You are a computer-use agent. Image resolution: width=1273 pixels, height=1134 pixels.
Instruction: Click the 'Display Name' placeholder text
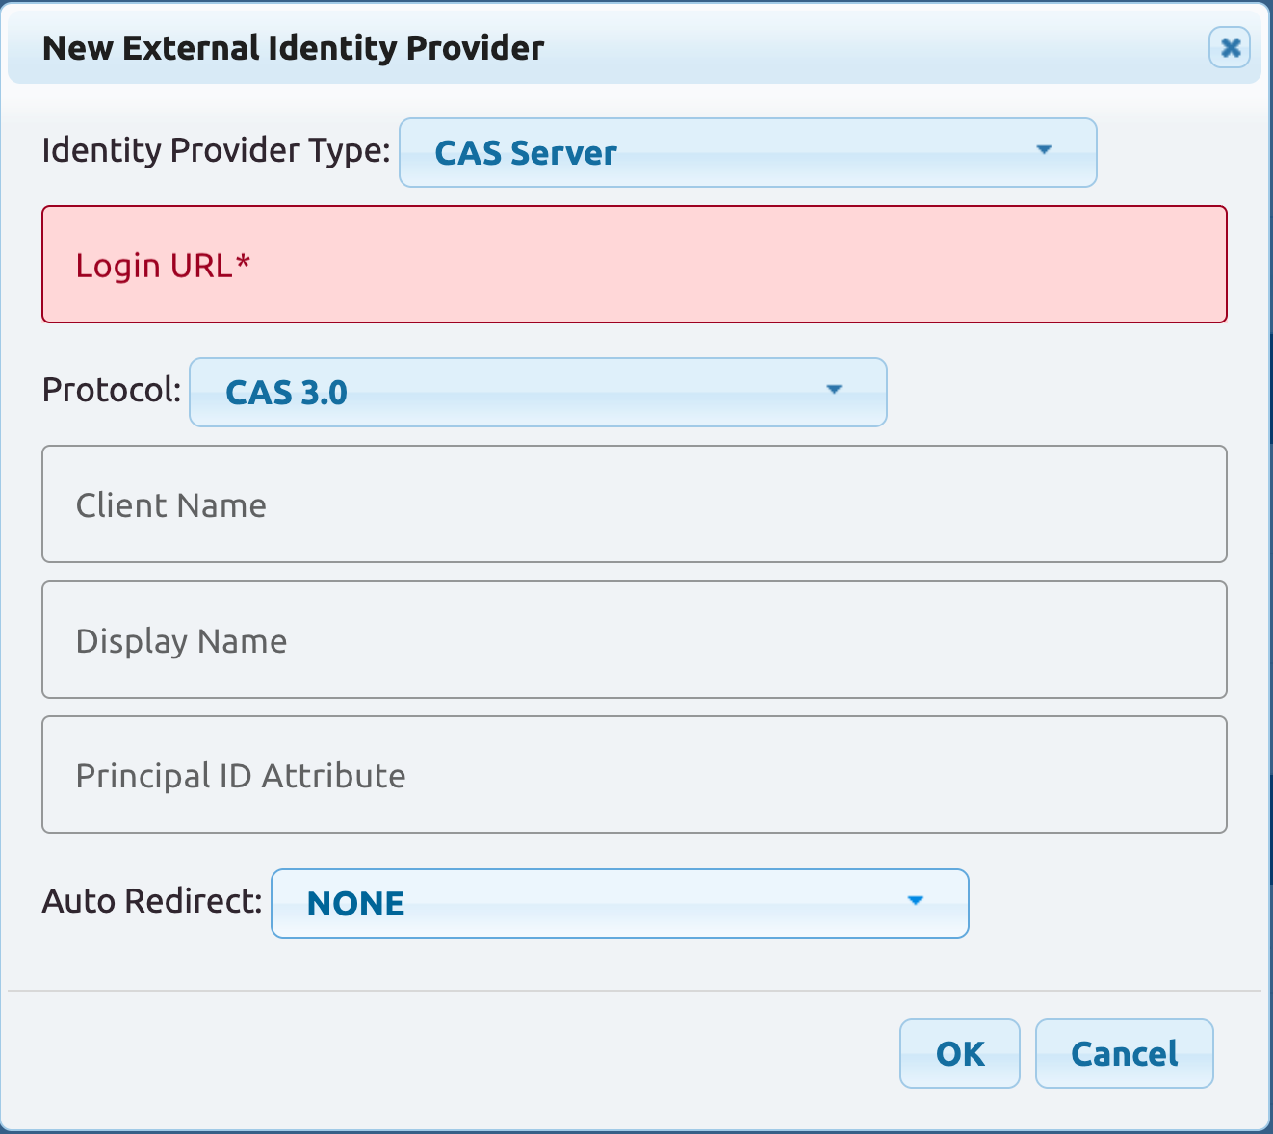click(181, 641)
